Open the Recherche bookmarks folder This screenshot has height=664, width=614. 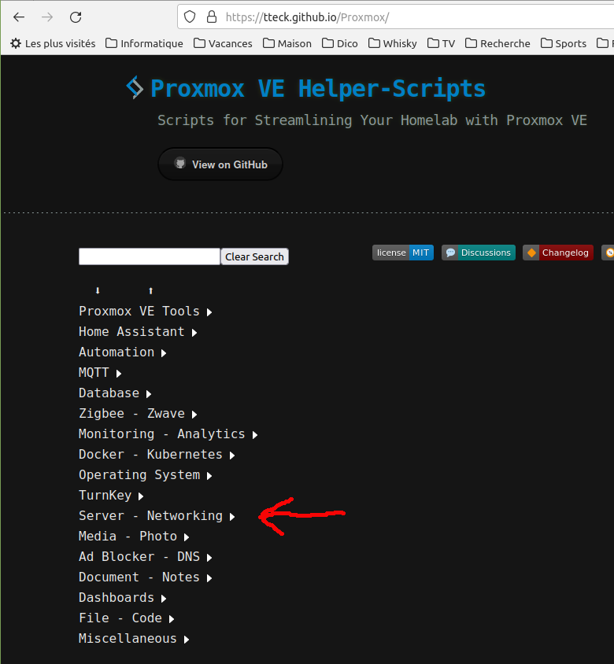coord(497,43)
